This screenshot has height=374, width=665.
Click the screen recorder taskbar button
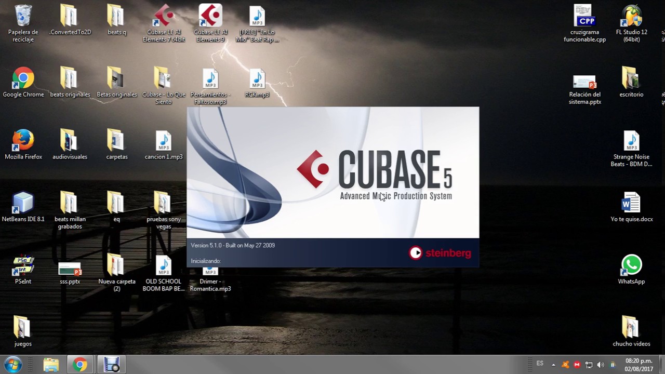111,365
